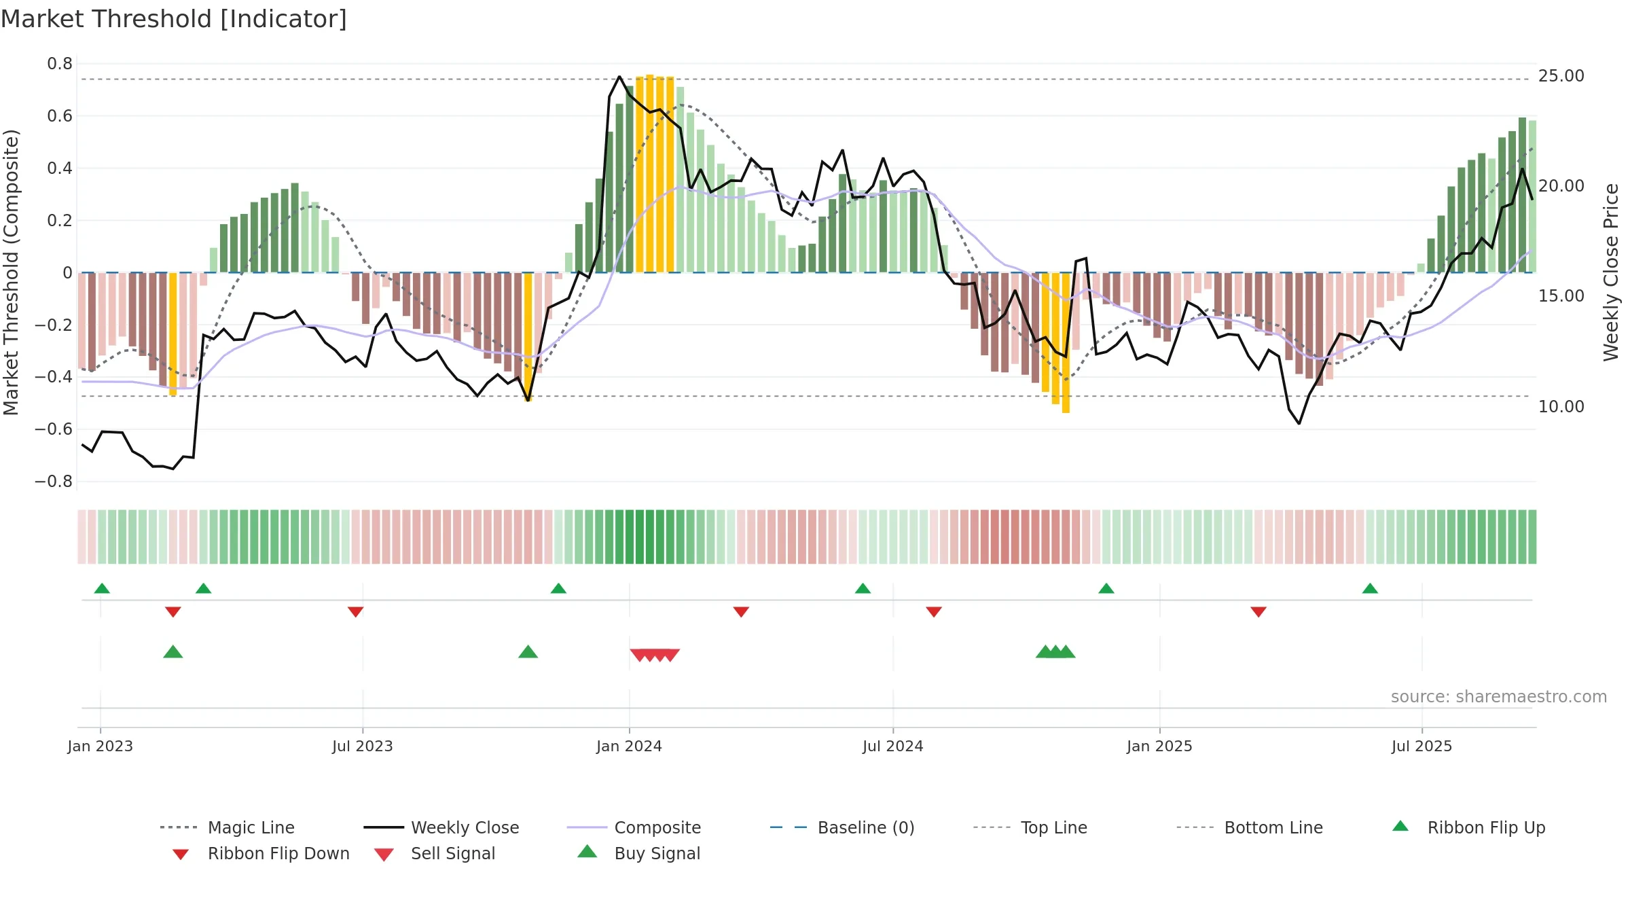Click the Jan 2023 ribbon flip up triangle
The height and width of the screenshot is (917, 1630).
(x=102, y=588)
